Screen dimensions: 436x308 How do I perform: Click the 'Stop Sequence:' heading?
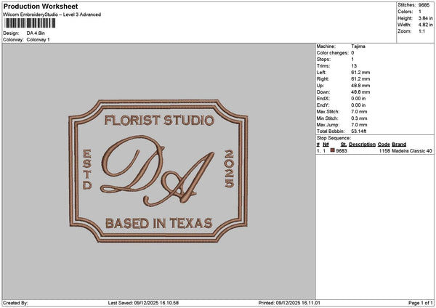(334, 138)
